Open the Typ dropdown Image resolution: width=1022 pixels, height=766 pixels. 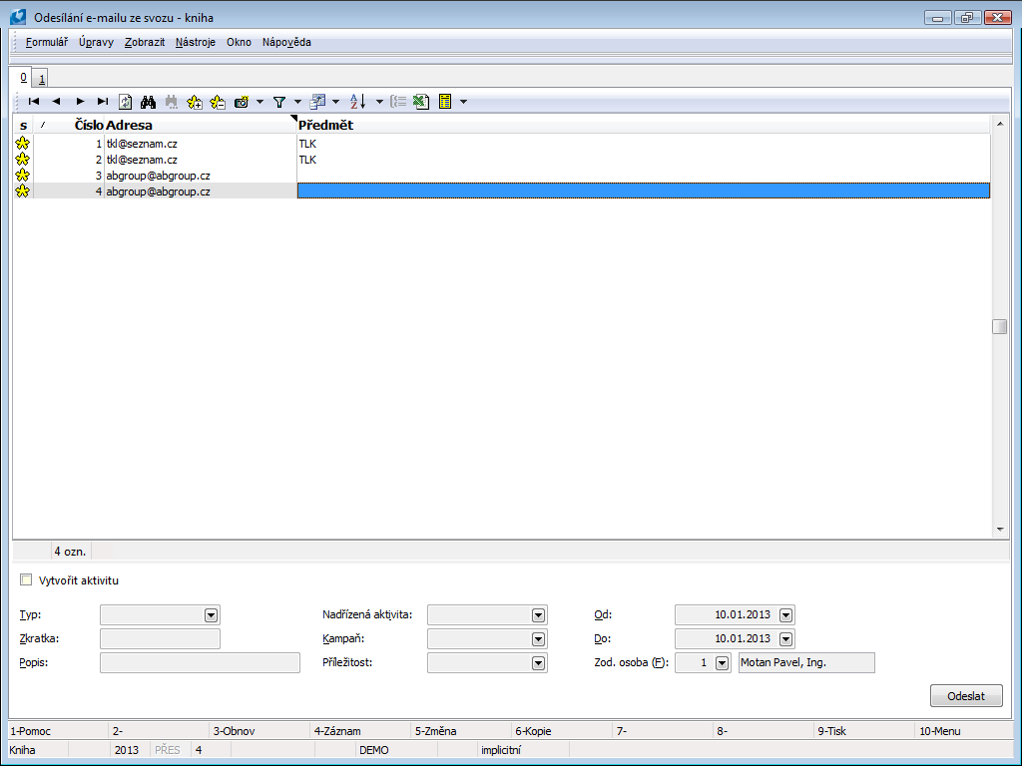[x=210, y=614]
